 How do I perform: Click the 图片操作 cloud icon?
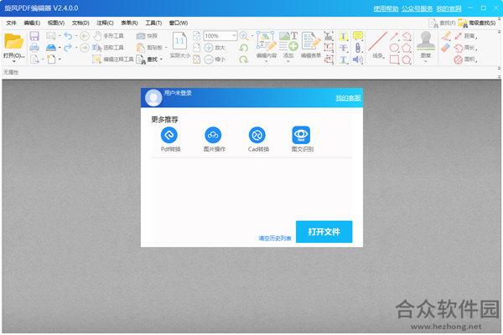coord(213,135)
